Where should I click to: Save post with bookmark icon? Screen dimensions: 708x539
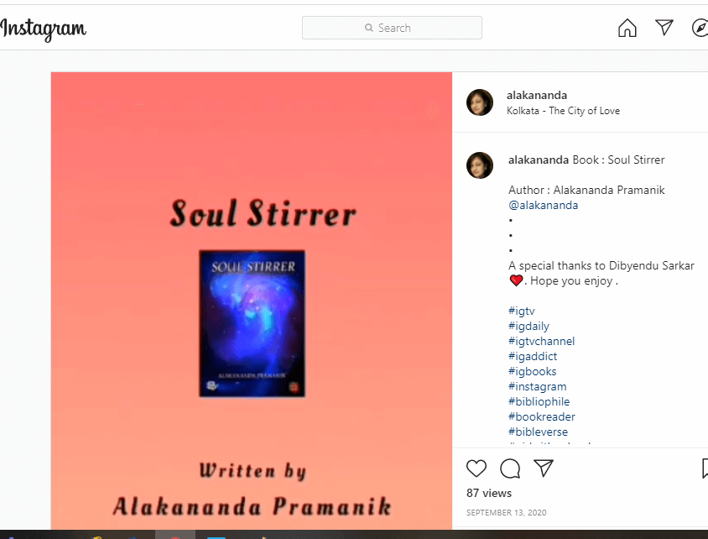[x=705, y=468]
